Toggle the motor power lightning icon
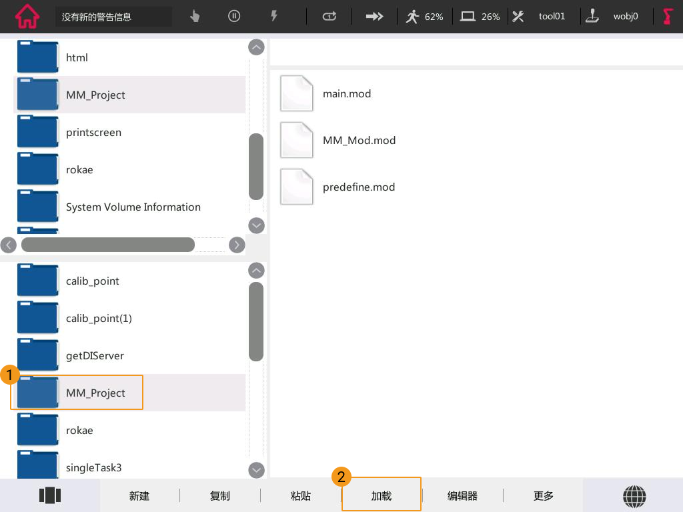 [273, 17]
